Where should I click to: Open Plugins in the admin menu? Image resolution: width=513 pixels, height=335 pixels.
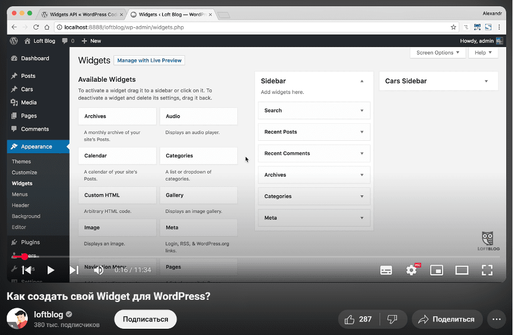[30, 242]
